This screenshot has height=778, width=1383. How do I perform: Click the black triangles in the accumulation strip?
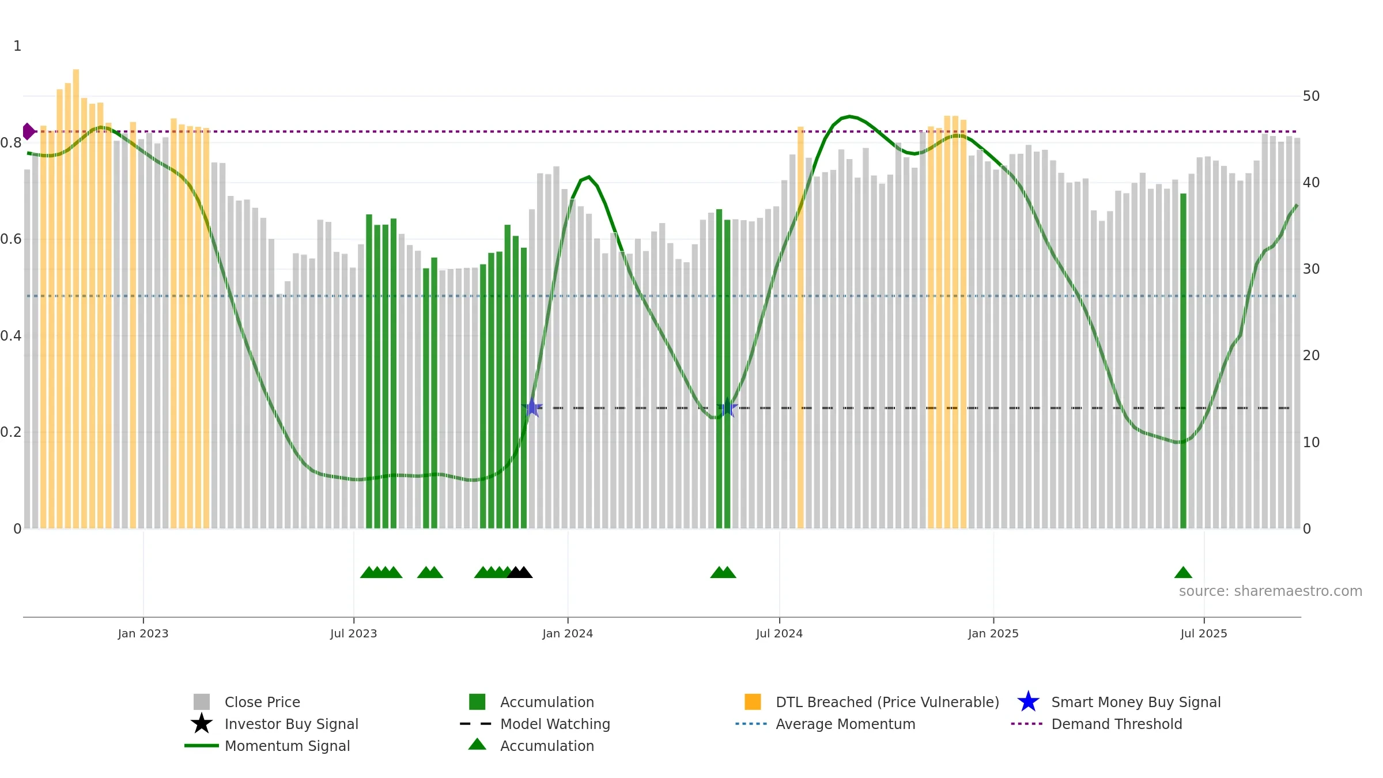point(520,572)
